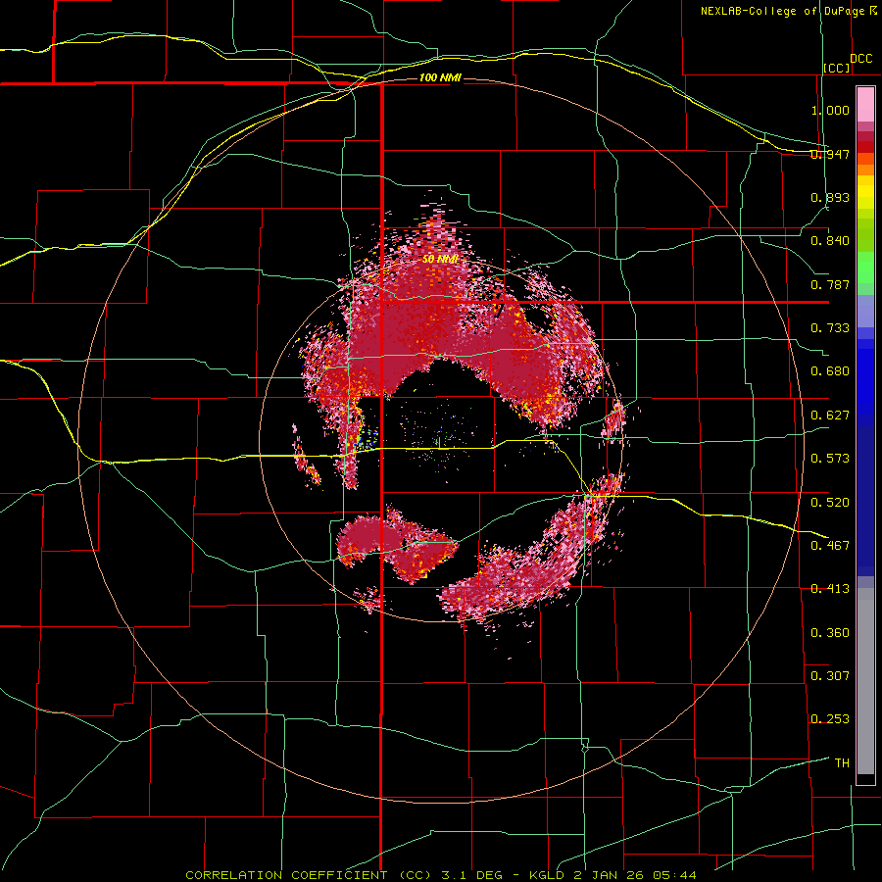This screenshot has height=882, width=882.
Task: Click the 100 NMI range ring label
Action: click(x=440, y=77)
